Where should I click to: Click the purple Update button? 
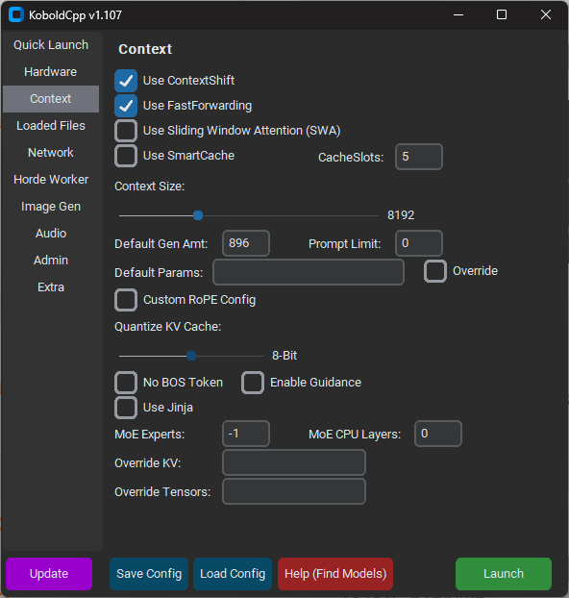point(49,574)
